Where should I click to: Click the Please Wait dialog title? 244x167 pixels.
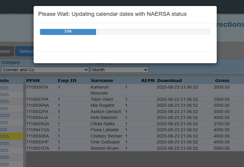[x=112, y=14]
